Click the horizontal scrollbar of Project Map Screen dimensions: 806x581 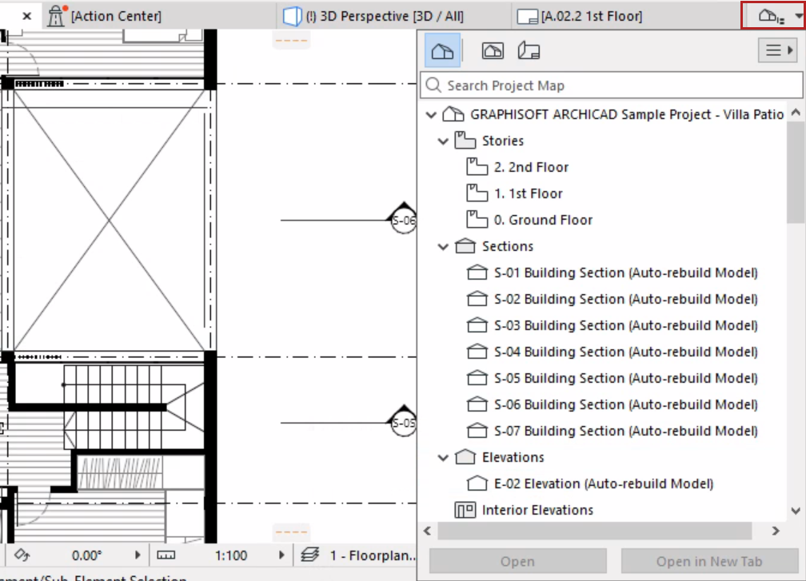pyautogui.click(x=595, y=531)
